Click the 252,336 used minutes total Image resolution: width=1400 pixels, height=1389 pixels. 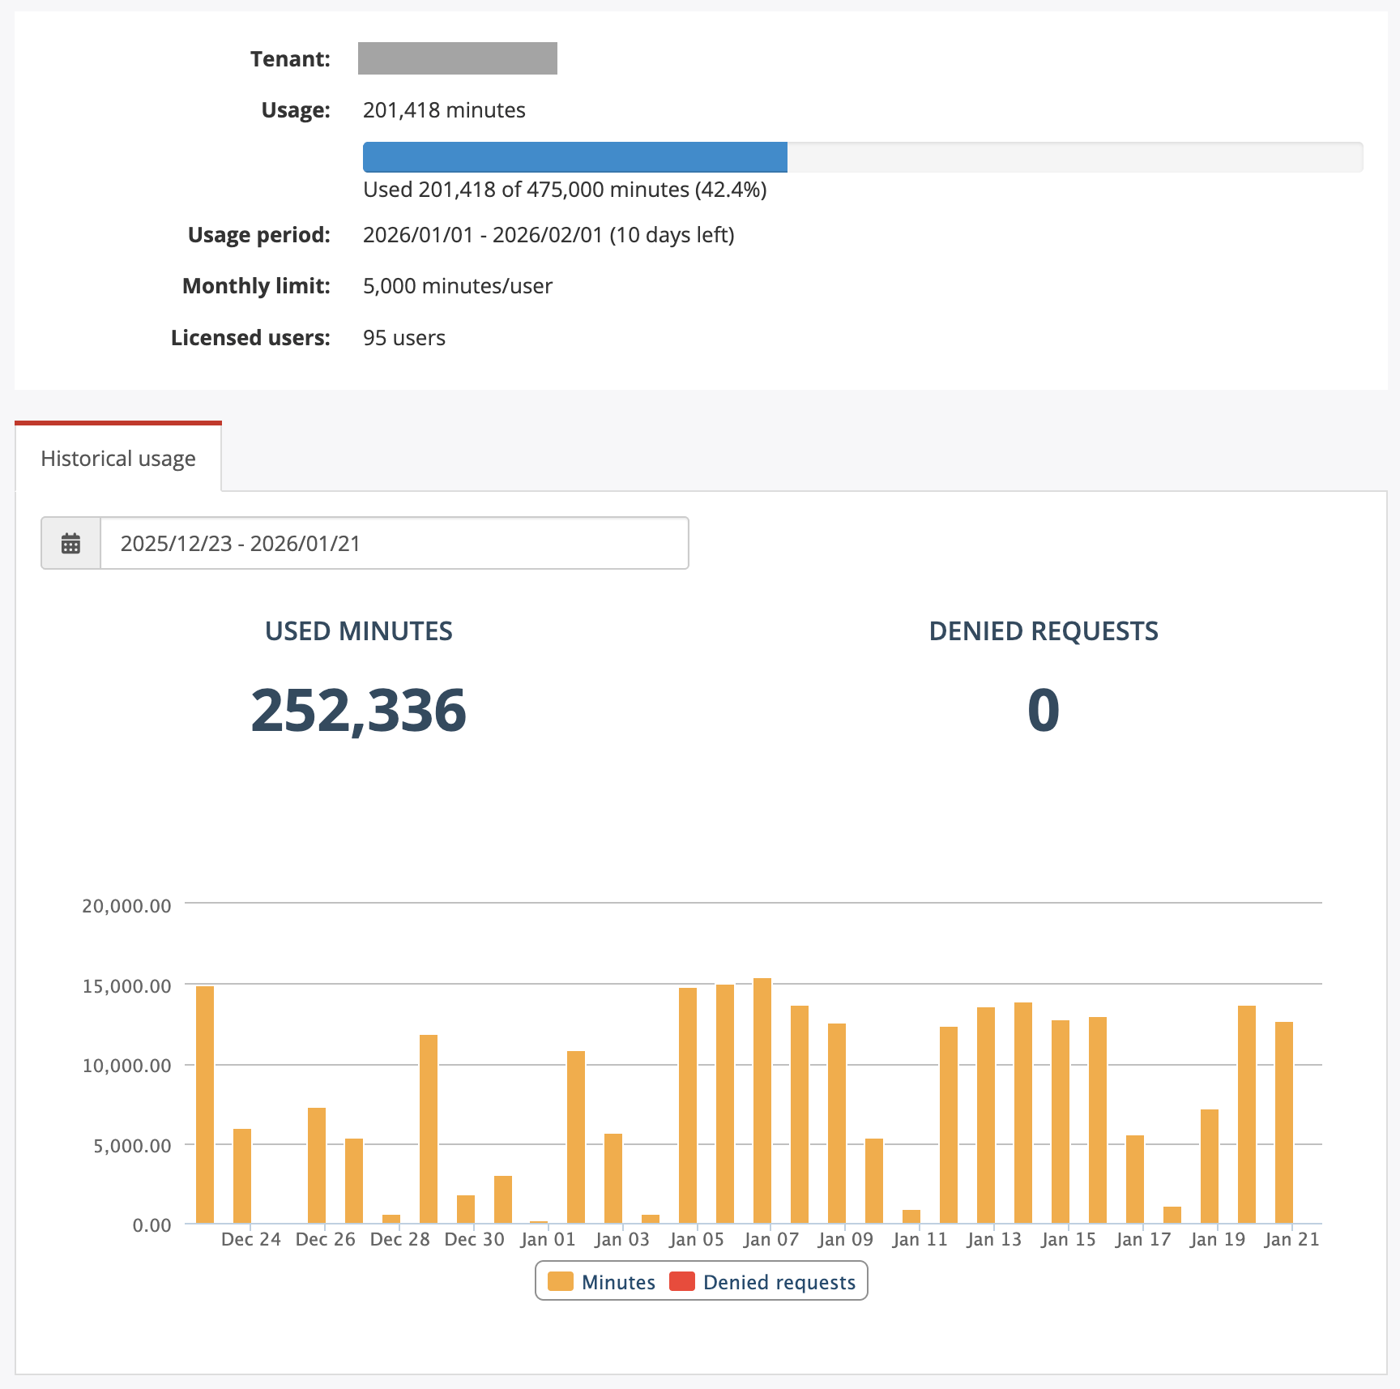tap(358, 710)
